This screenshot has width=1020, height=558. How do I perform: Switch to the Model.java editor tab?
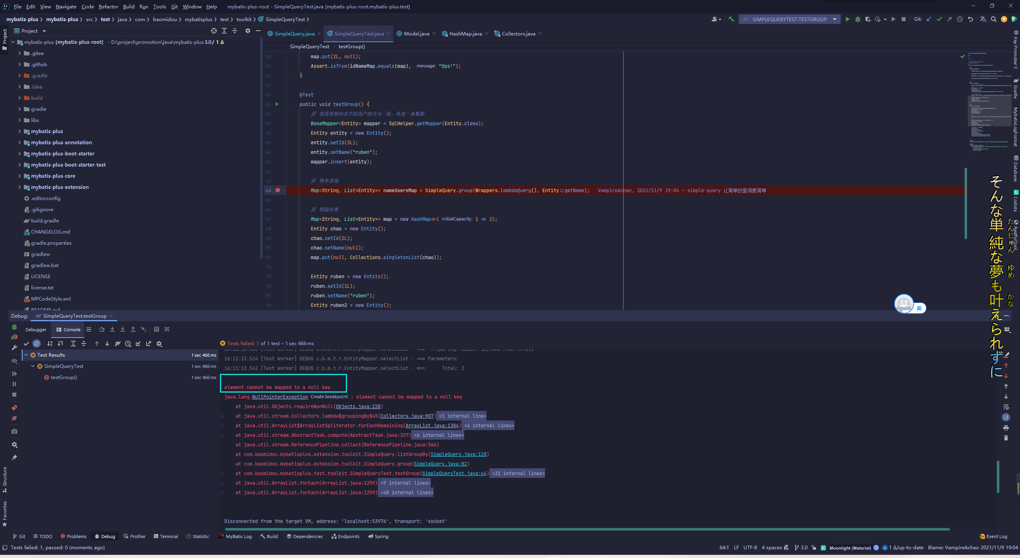tap(416, 34)
